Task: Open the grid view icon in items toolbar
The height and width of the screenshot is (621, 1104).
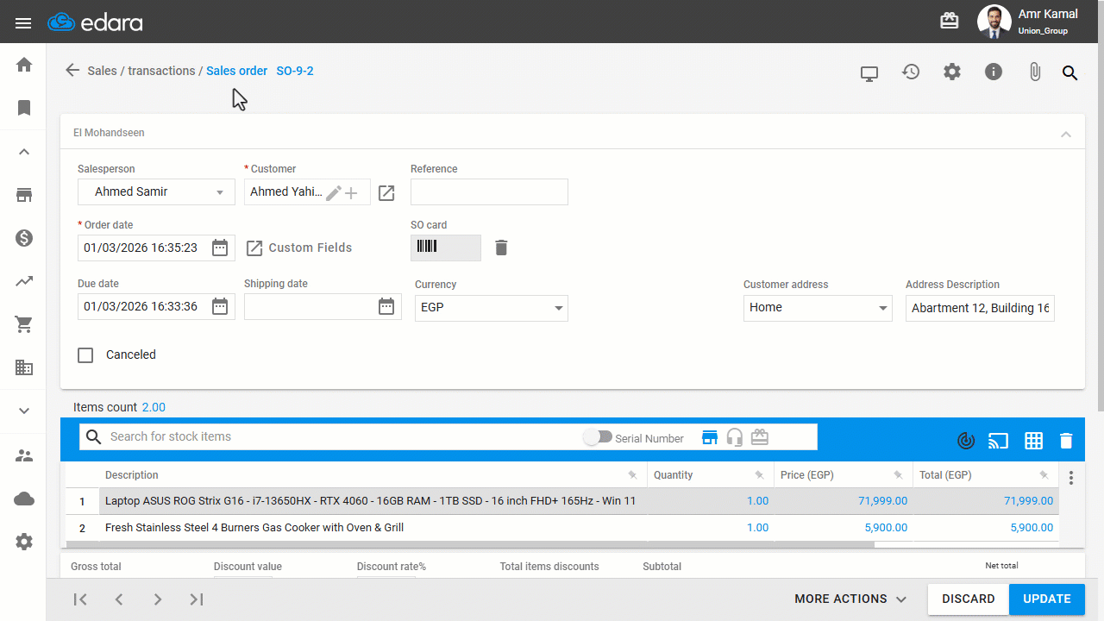Action: click(1033, 441)
